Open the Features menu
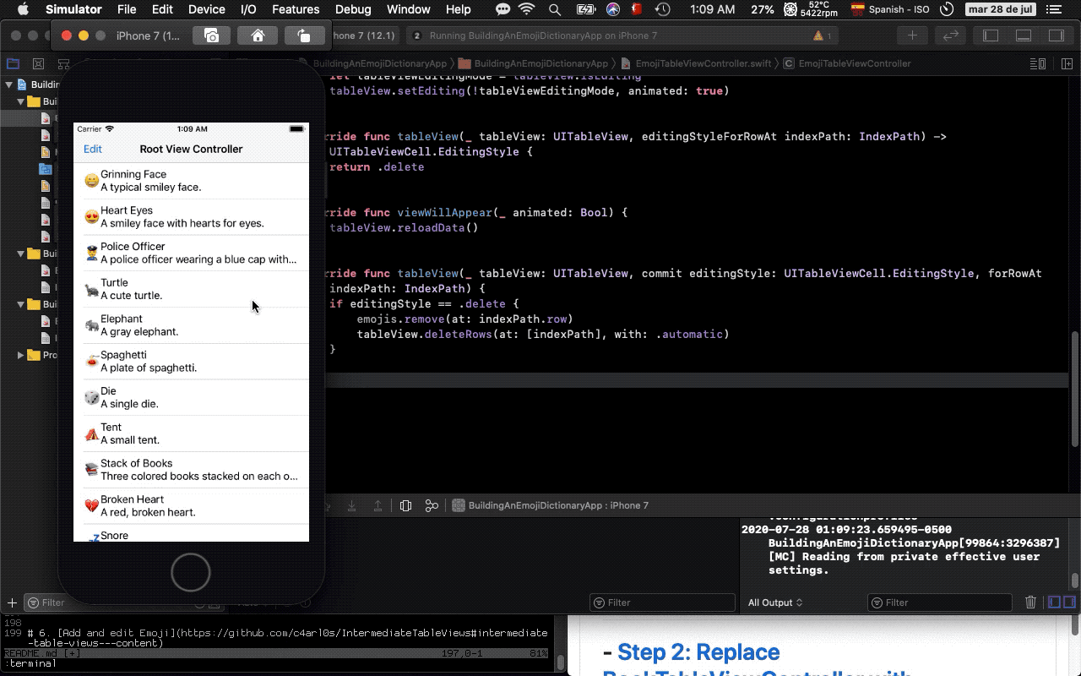The height and width of the screenshot is (676, 1081). point(296,9)
